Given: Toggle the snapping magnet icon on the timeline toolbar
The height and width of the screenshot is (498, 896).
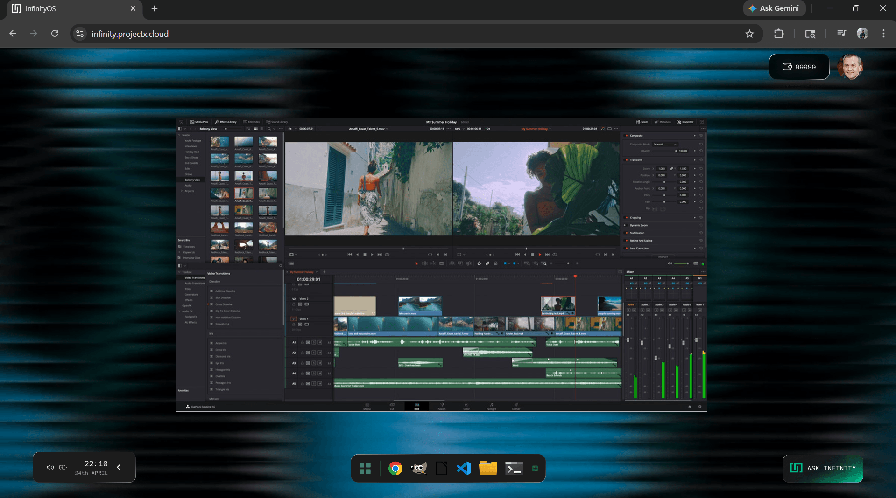Looking at the screenshot, I should [479, 263].
